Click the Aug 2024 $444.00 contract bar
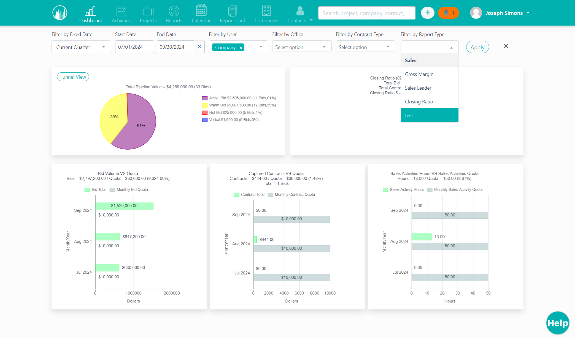This screenshot has height=338, width=575. click(x=255, y=240)
